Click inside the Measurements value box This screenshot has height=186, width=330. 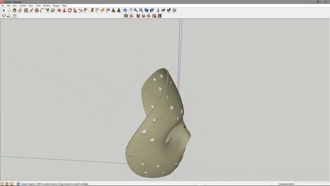coord(312,184)
